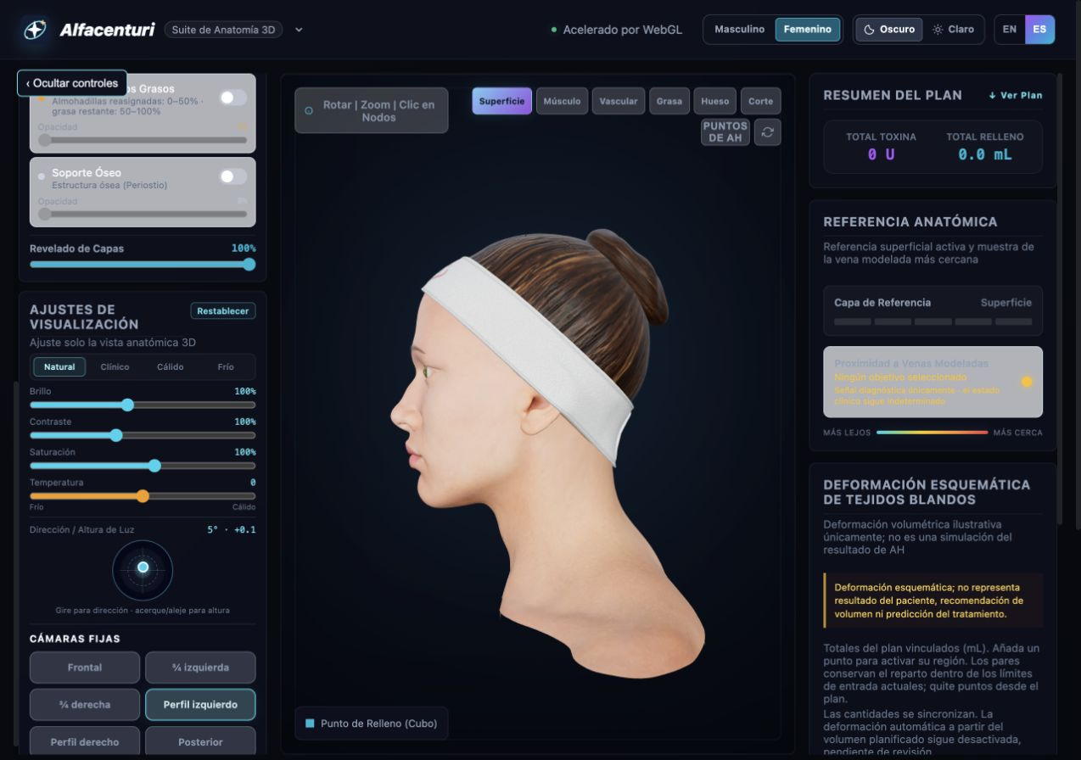
Task: Choose the Frontal fixed camera
Action: pos(85,668)
